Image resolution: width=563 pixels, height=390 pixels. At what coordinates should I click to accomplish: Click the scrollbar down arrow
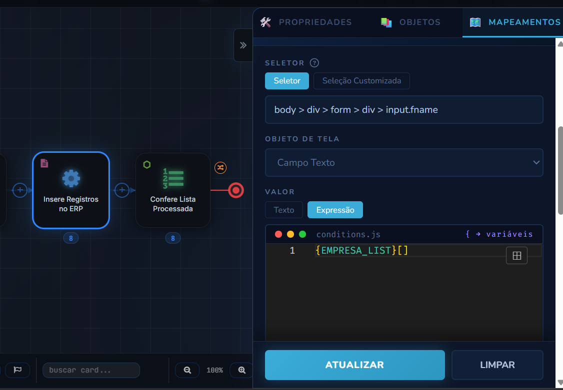click(560, 382)
